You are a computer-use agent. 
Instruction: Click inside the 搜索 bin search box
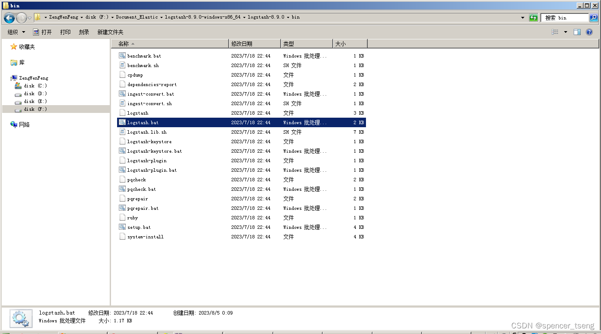point(564,17)
